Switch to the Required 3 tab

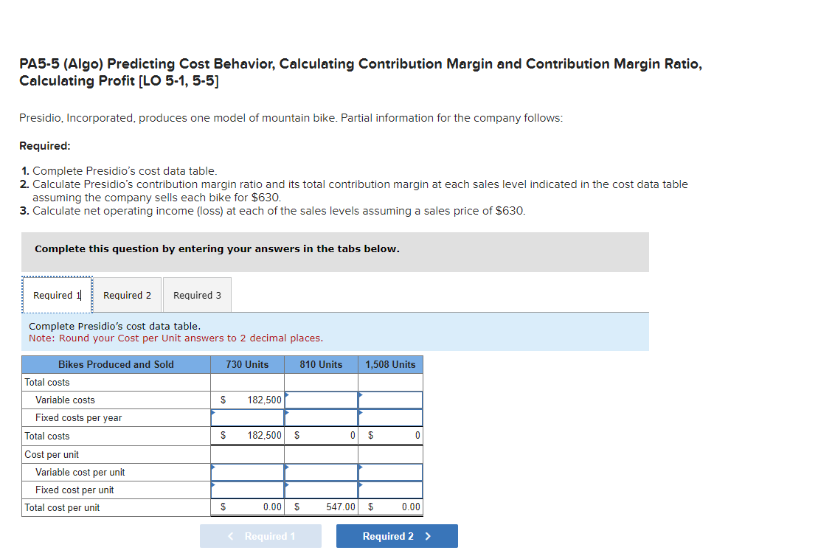pyautogui.click(x=196, y=294)
